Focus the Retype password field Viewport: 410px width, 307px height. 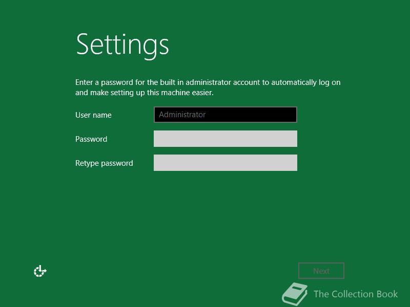[225, 163]
